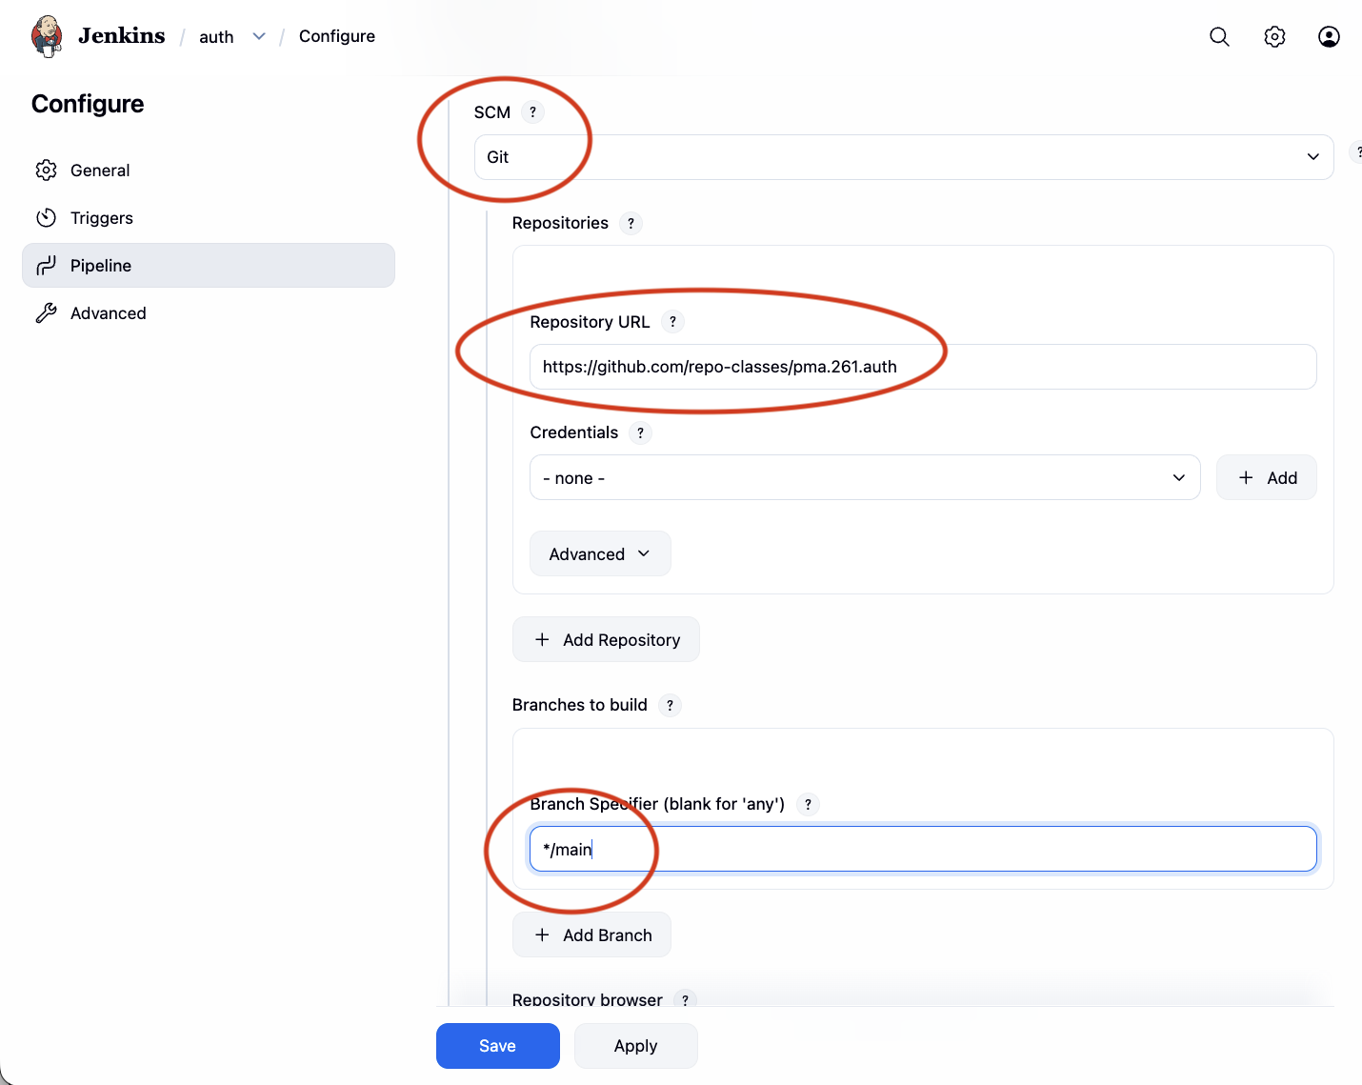Show help for Credentials field
Screen dimensions: 1362x1085
[640, 432]
